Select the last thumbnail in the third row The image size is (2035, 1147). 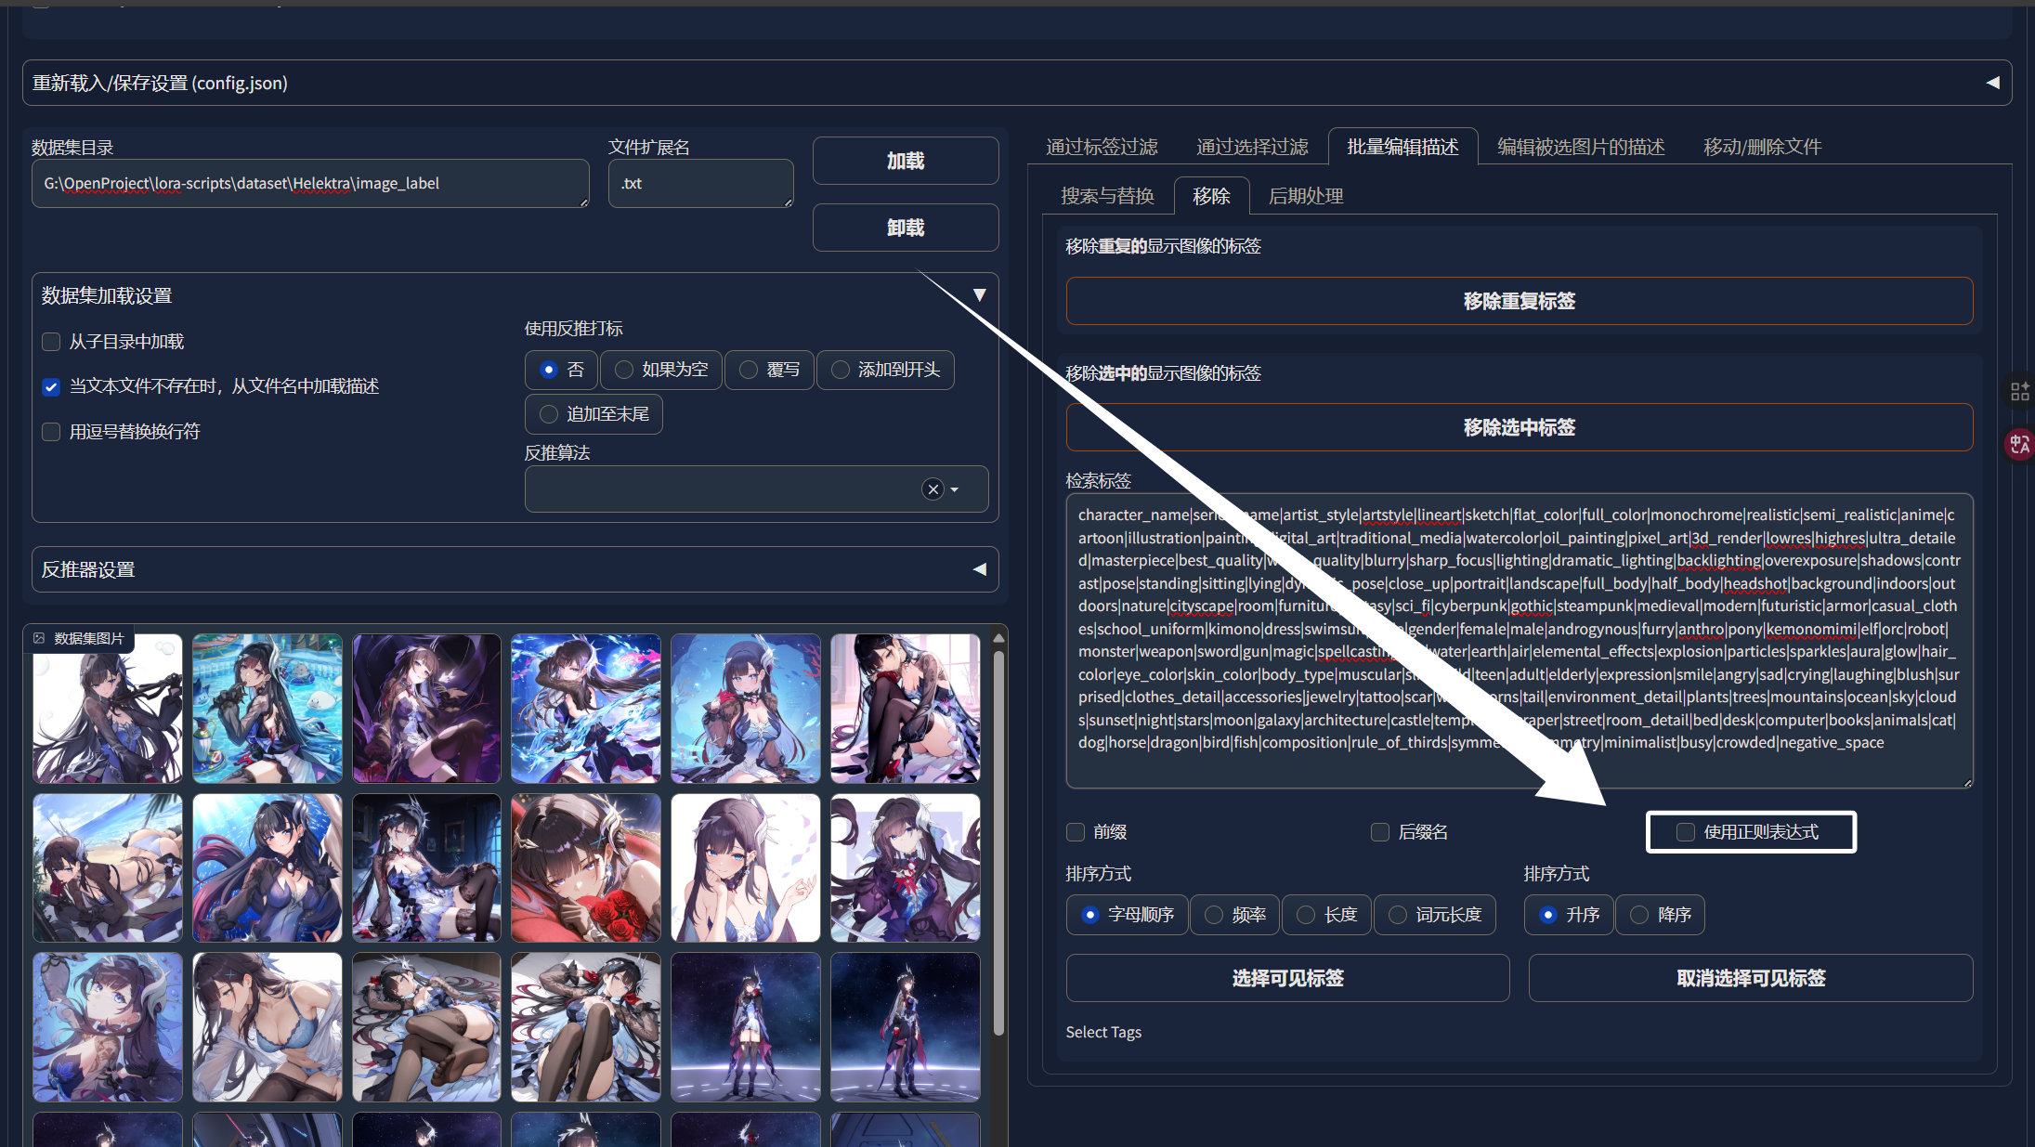906,1027
